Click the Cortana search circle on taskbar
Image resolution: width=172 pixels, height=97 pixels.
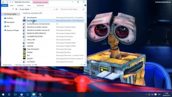coord(9,95)
